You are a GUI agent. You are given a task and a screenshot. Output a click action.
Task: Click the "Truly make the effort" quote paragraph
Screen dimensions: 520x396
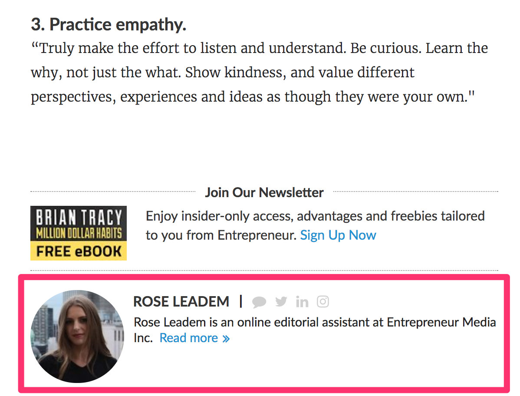pyautogui.click(x=259, y=72)
